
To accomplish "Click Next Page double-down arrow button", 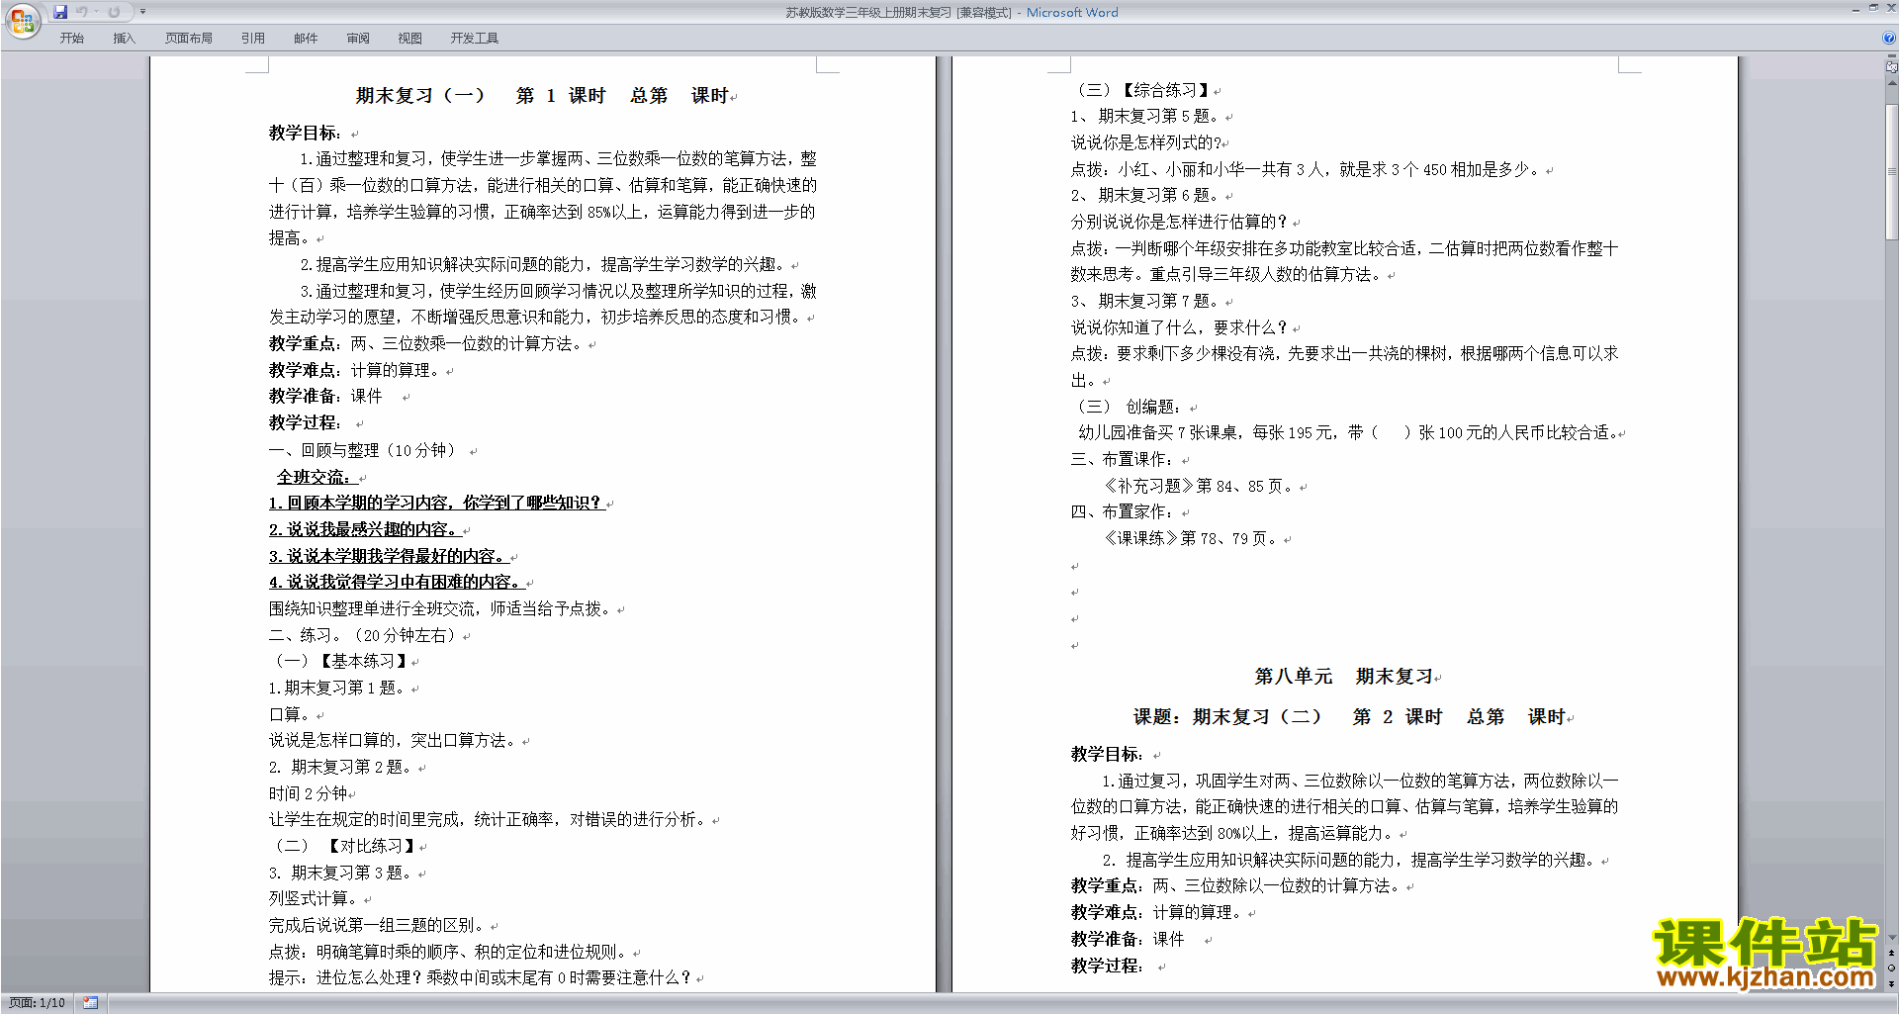I will click(x=1891, y=983).
